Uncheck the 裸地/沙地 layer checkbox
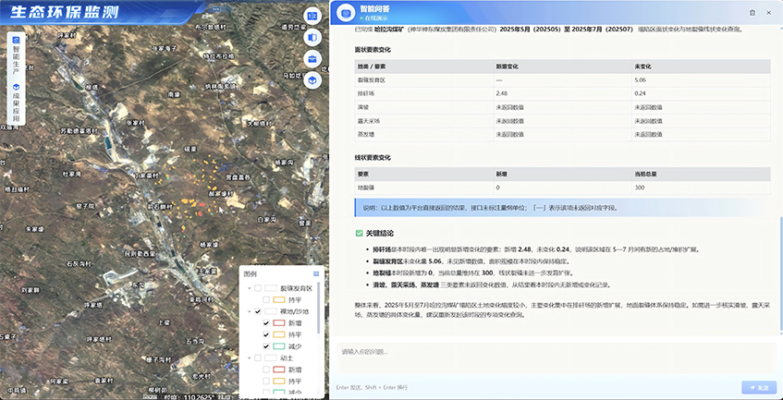This screenshot has height=400, width=783. [x=258, y=311]
